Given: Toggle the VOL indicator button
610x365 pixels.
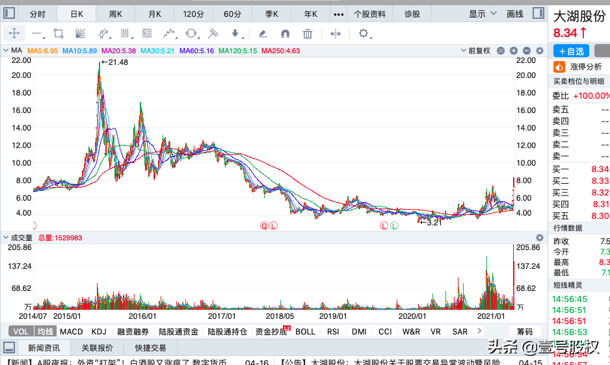Looking at the screenshot, I should pos(21,332).
